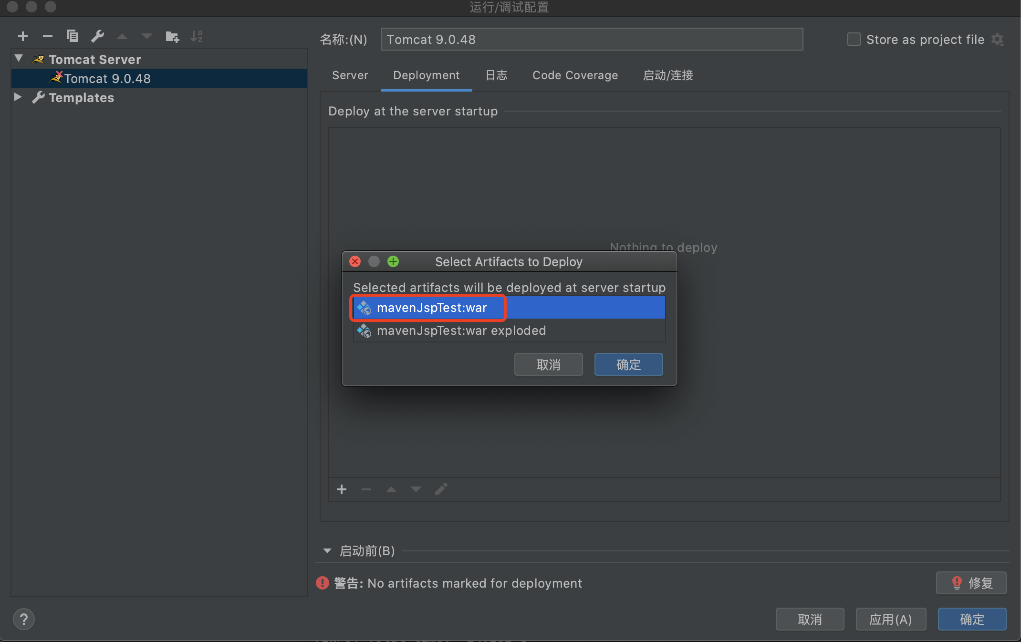The image size is (1021, 642).
Task: Collapse the Tomcat Server tree node
Action: (x=19, y=59)
